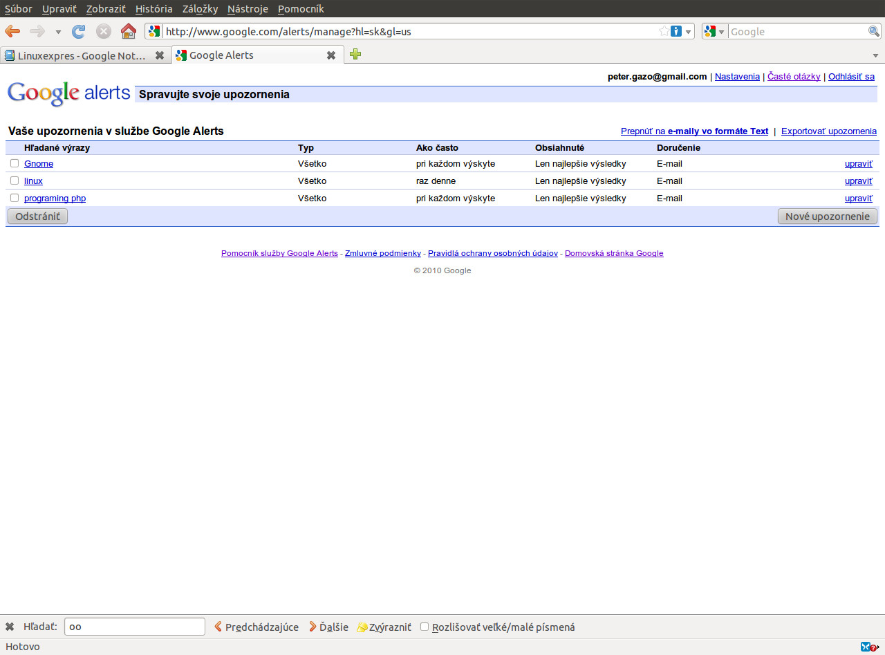Screen dimensions: 885x655
Task: Close the Google Alerts tab
Action: 331,55
